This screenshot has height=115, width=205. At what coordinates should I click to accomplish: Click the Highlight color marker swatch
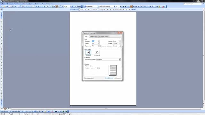click(x=160, y=6)
